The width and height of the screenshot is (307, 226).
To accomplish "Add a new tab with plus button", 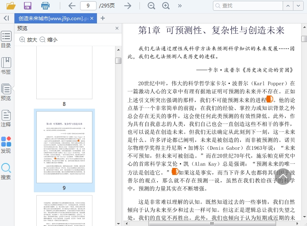I will point(103,18).
